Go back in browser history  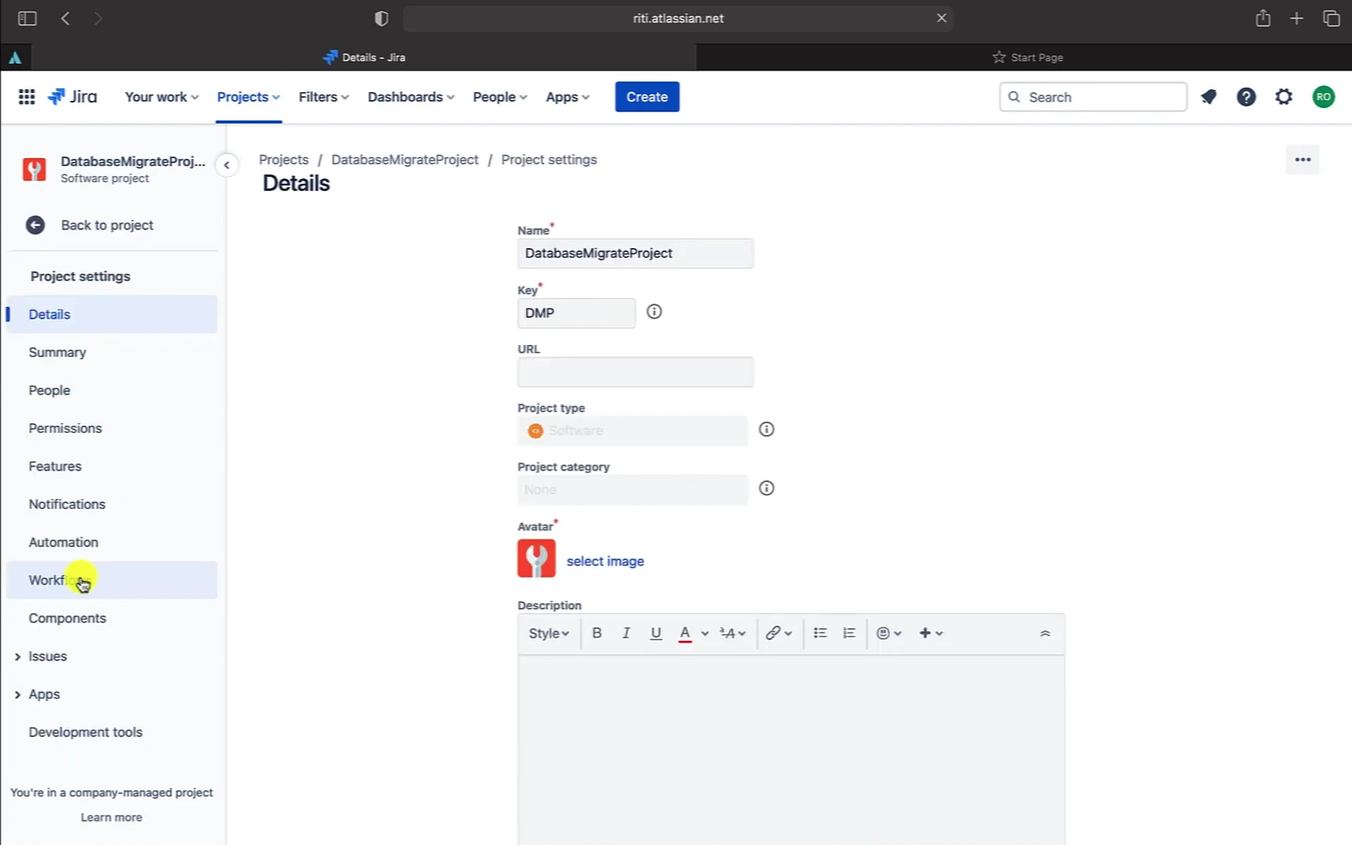tap(65, 18)
